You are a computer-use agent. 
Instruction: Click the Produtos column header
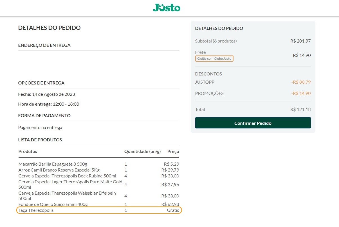[28, 151]
